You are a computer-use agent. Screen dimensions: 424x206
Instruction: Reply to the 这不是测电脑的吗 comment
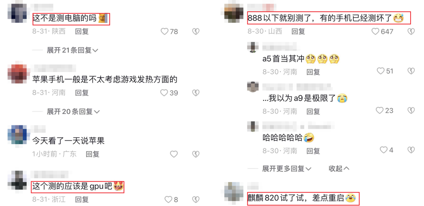click(x=82, y=32)
